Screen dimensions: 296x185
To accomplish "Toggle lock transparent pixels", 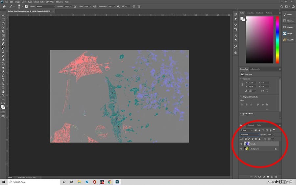I will (x=246, y=139).
